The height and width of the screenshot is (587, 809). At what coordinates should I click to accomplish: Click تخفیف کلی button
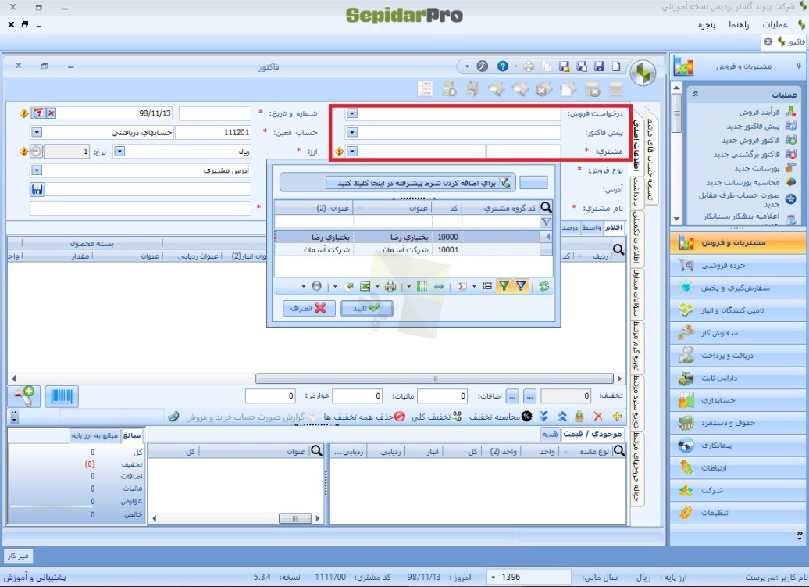(x=437, y=417)
